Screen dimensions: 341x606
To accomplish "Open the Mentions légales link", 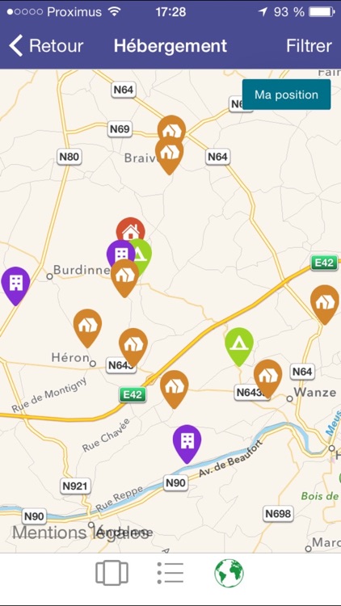I will [81, 532].
